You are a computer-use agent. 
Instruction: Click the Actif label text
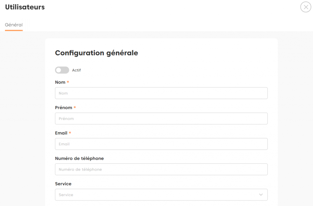point(76,70)
